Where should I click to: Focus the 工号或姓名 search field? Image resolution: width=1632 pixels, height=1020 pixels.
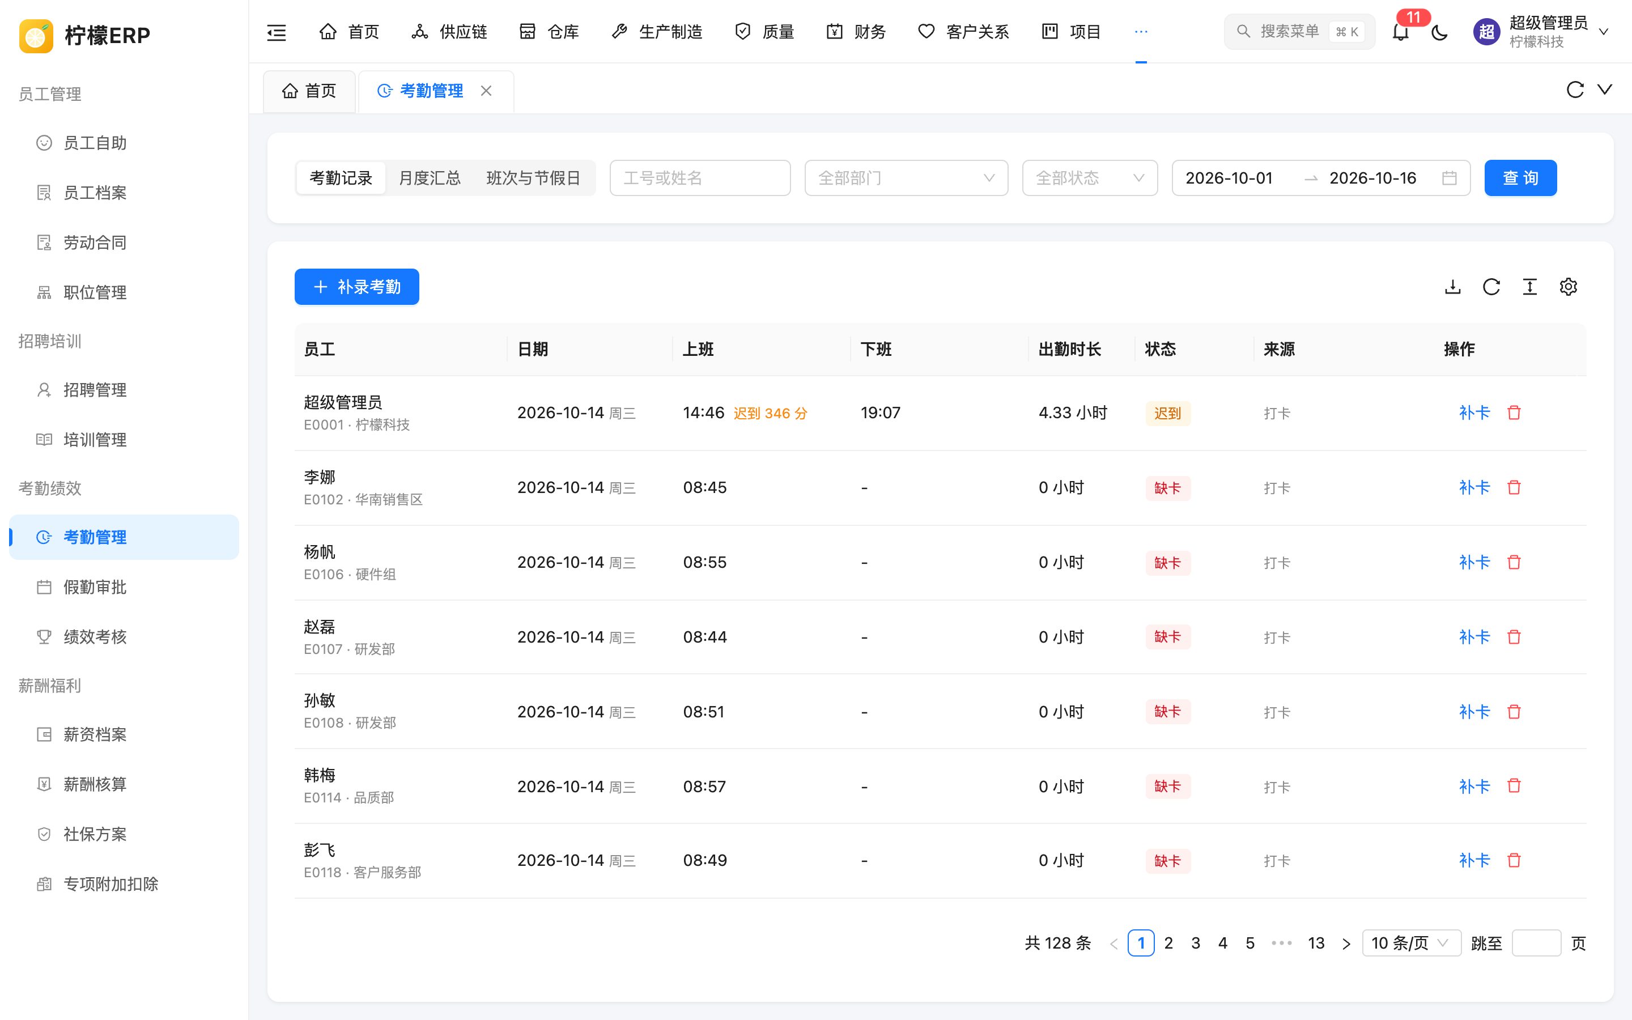tap(700, 178)
